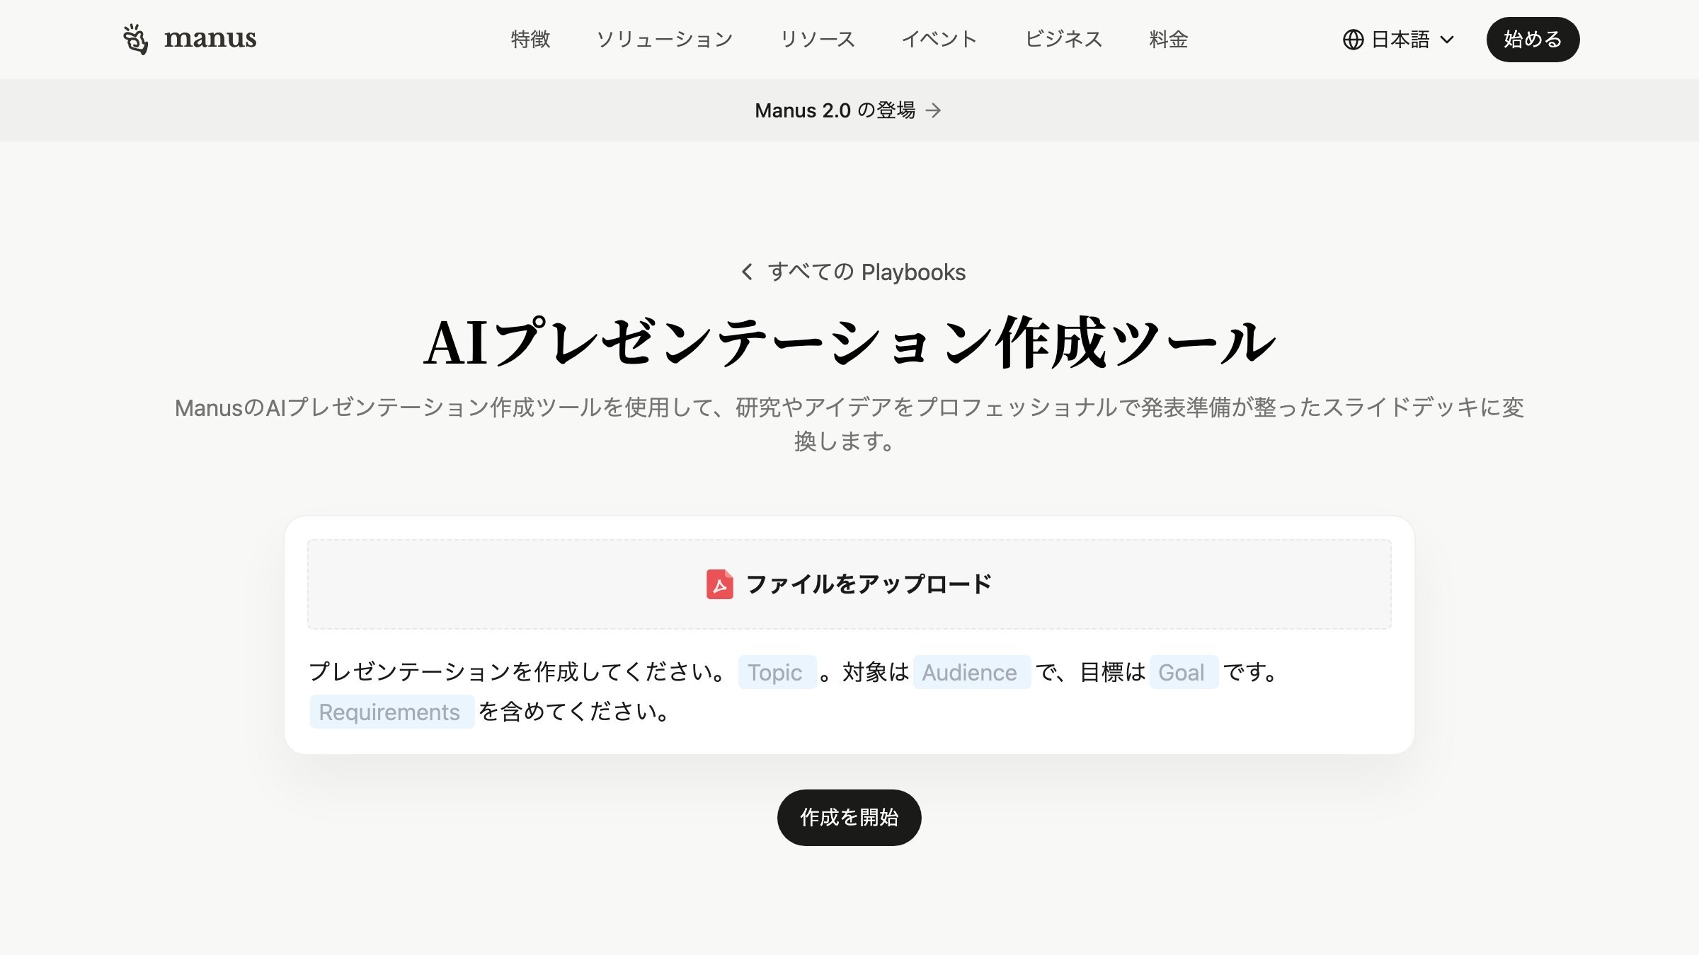
Task: Click the 始める button
Action: click(1533, 40)
